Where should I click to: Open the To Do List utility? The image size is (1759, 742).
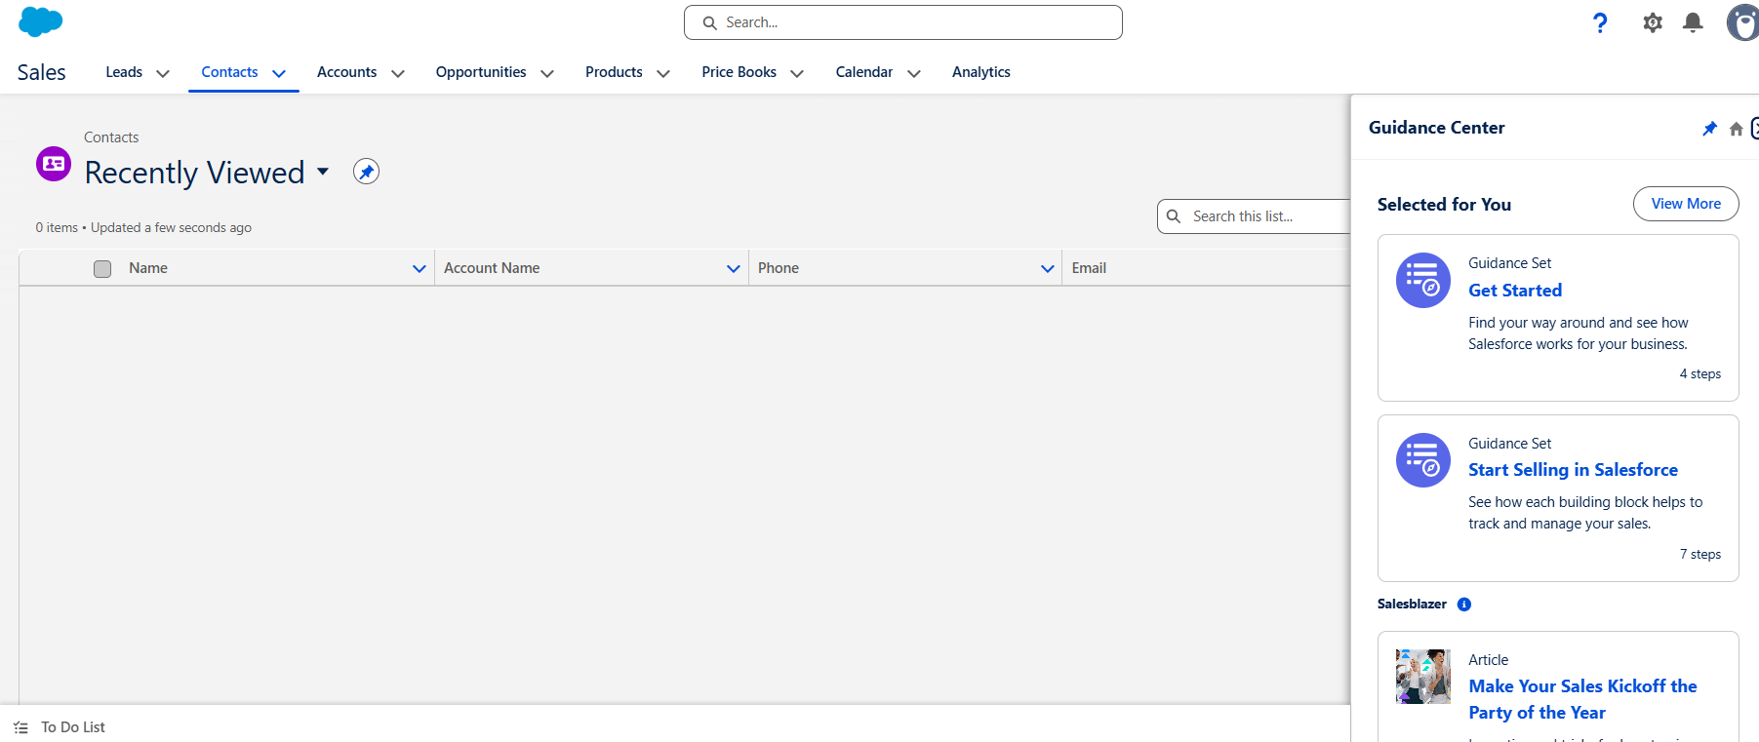coord(60,727)
